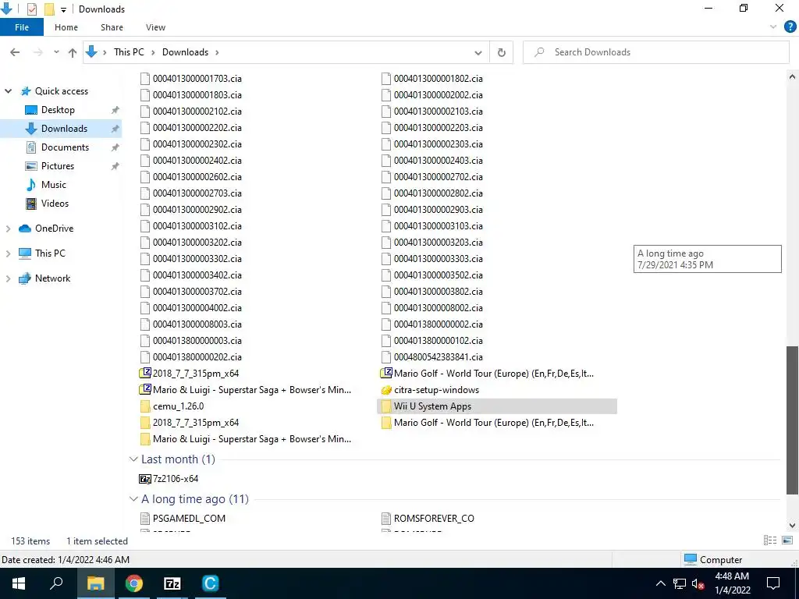Image resolution: width=799 pixels, height=599 pixels.
Task: Select the cemu_1.26.0 folder icon
Action: [144, 406]
